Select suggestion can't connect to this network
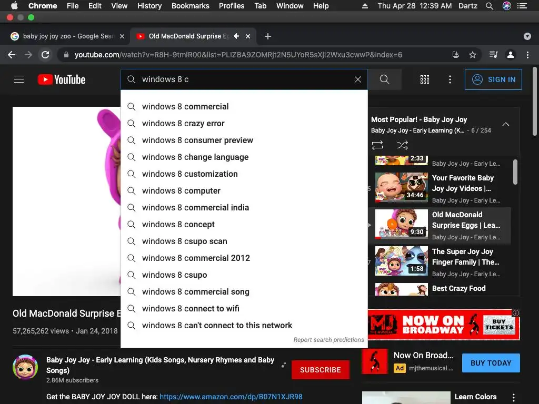This screenshot has height=404, width=539. pos(244,325)
